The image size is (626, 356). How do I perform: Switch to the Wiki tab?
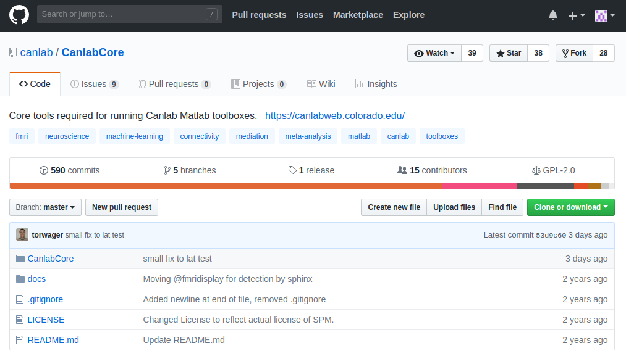[321, 84]
